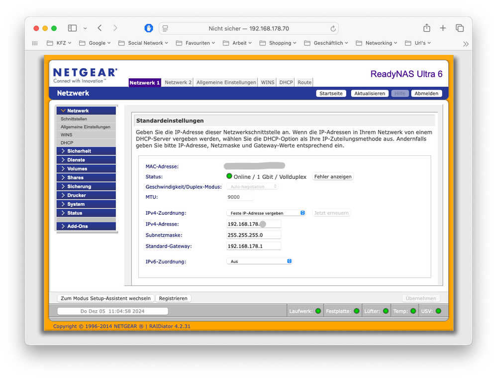Click the Fehler anzeigen button
The width and height of the screenshot is (497, 378).
click(333, 176)
